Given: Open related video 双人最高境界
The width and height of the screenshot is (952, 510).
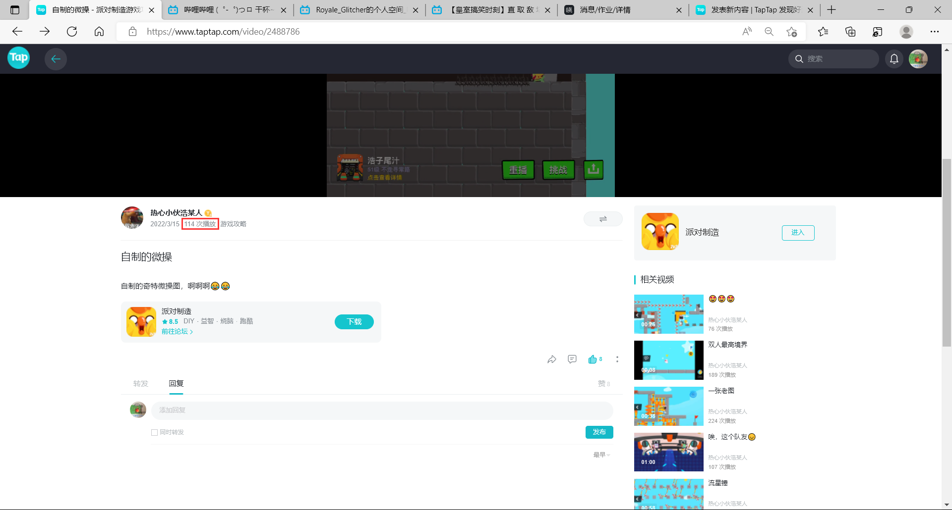Looking at the screenshot, I should pyautogui.click(x=669, y=360).
